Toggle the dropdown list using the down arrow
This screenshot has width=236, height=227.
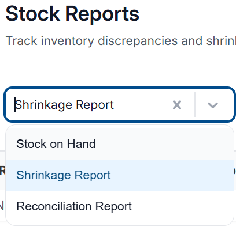213,105
